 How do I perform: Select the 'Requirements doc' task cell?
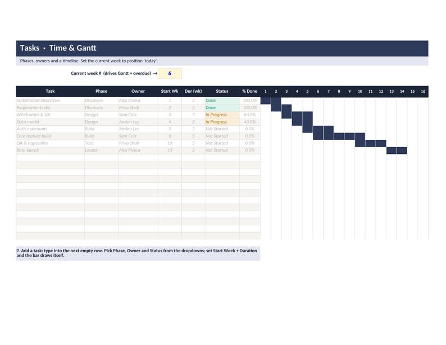tap(50, 108)
